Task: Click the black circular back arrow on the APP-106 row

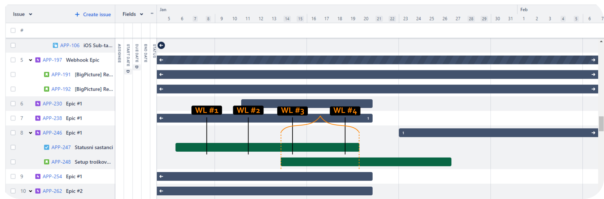Action: [x=161, y=45]
